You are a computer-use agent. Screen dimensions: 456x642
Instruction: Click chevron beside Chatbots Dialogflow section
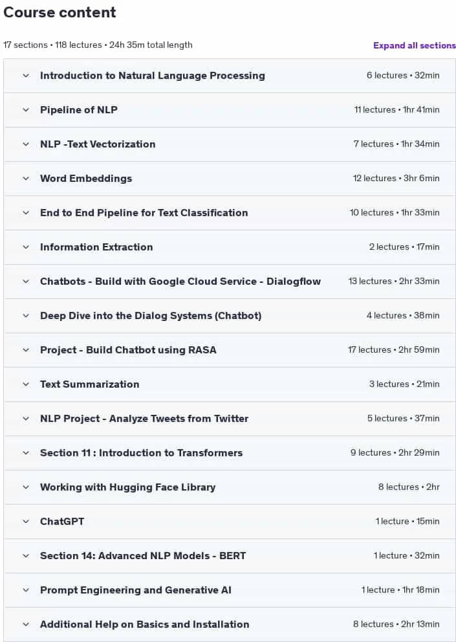[26, 282]
